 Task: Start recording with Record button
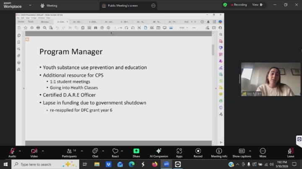[x=198, y=152]
